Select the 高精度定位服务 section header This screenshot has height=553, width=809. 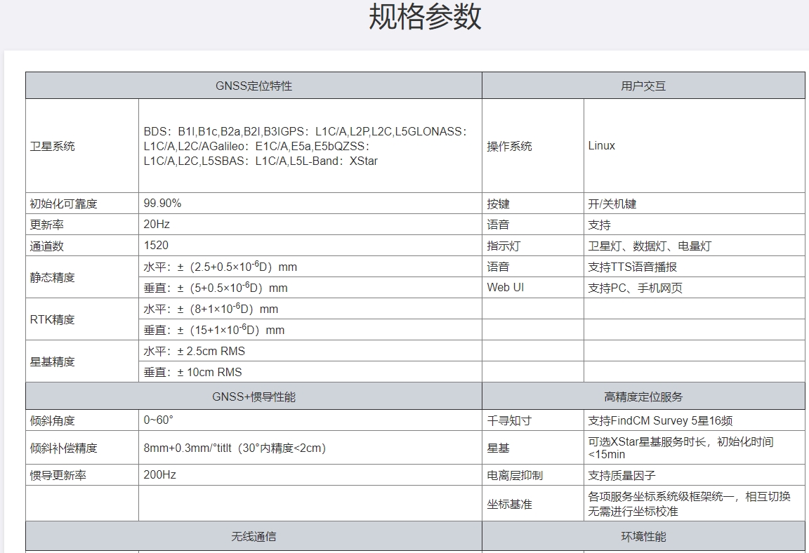pyautogui.click(x=643, y=397)
